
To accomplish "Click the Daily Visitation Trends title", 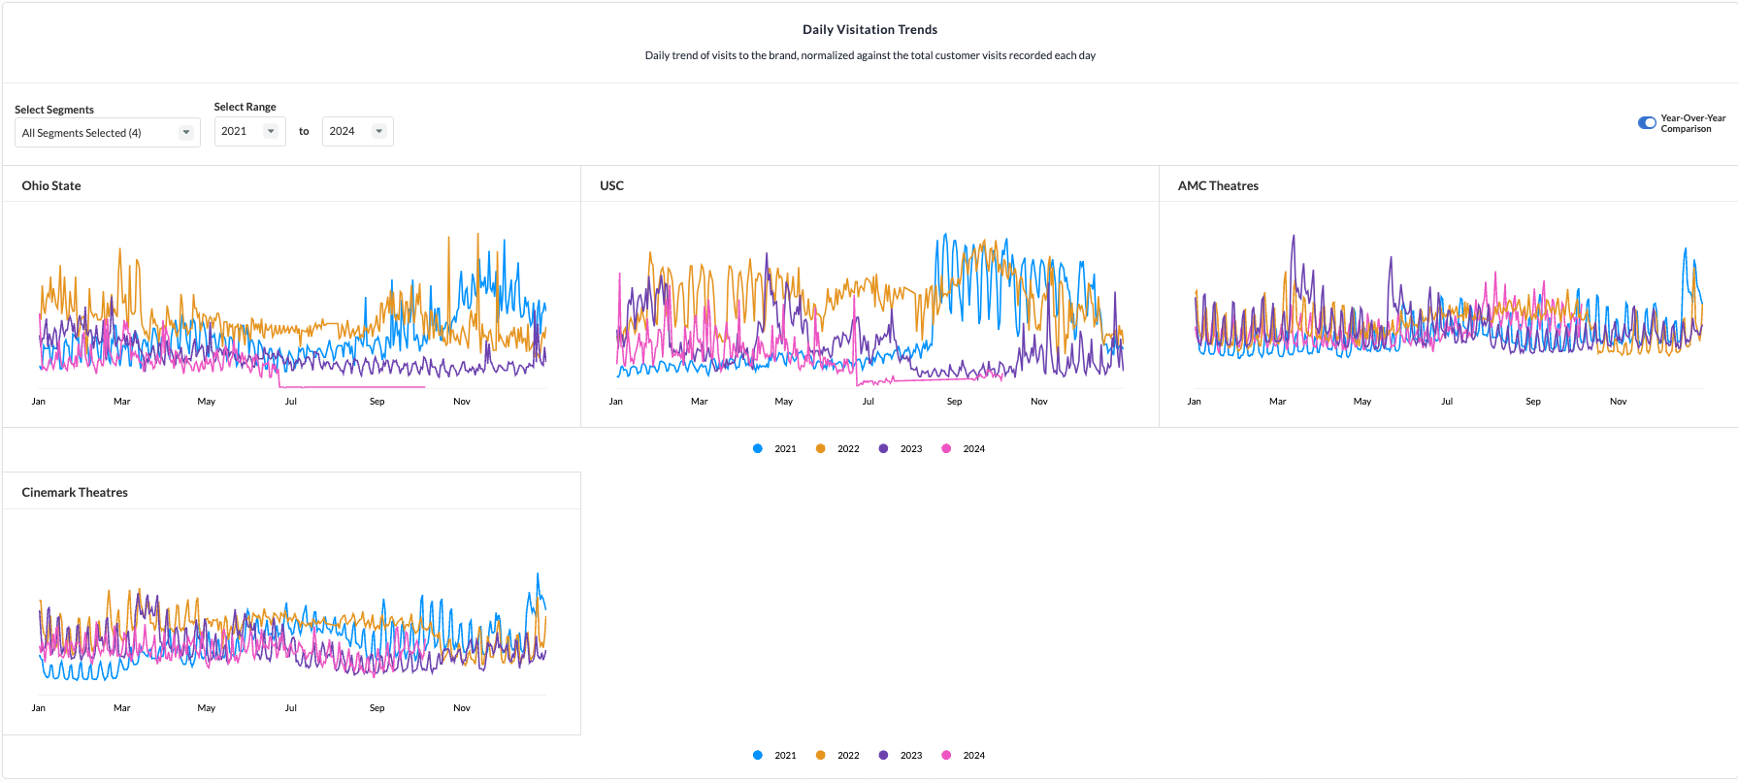I will pos(869,29).
